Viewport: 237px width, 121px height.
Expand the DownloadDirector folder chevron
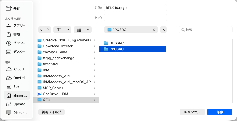pos(95,46)
